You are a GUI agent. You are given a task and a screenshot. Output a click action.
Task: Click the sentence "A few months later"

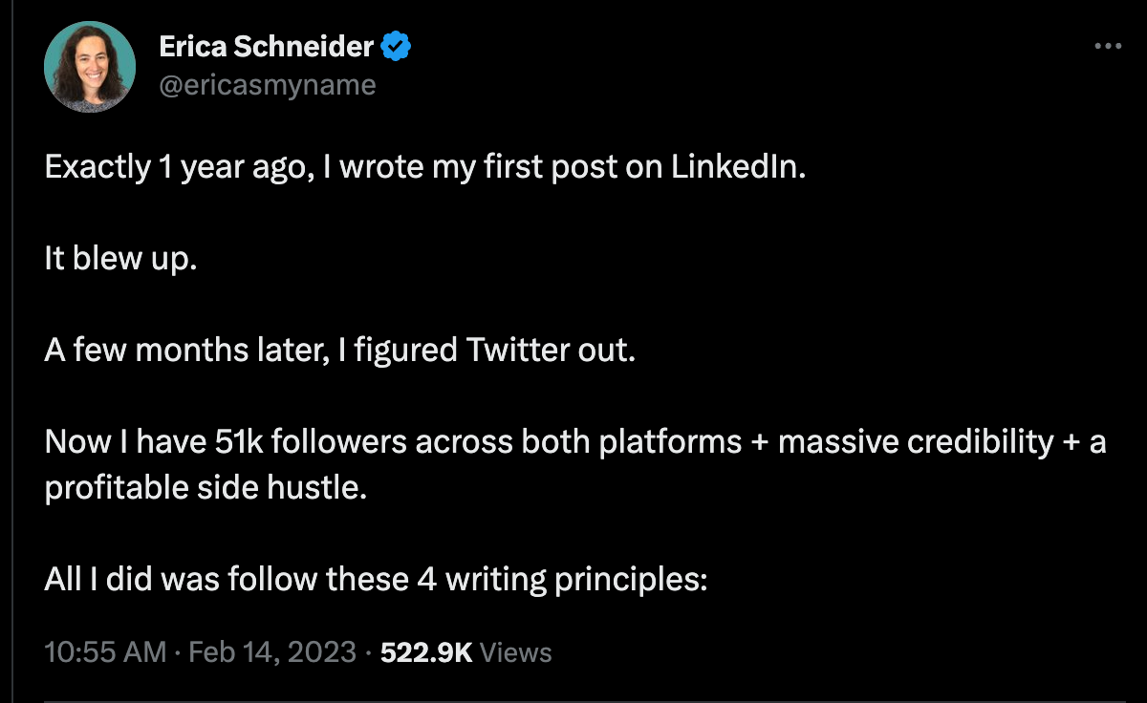click(339, 351)
